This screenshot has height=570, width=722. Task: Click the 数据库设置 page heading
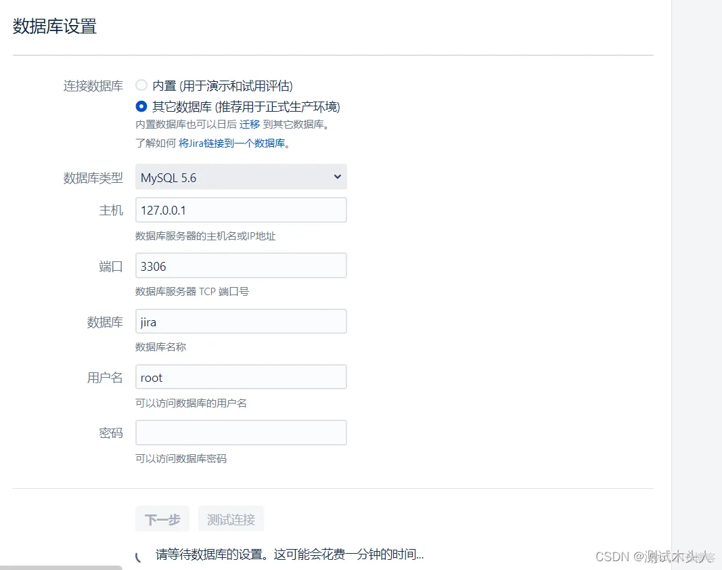(x=55, y=26)
